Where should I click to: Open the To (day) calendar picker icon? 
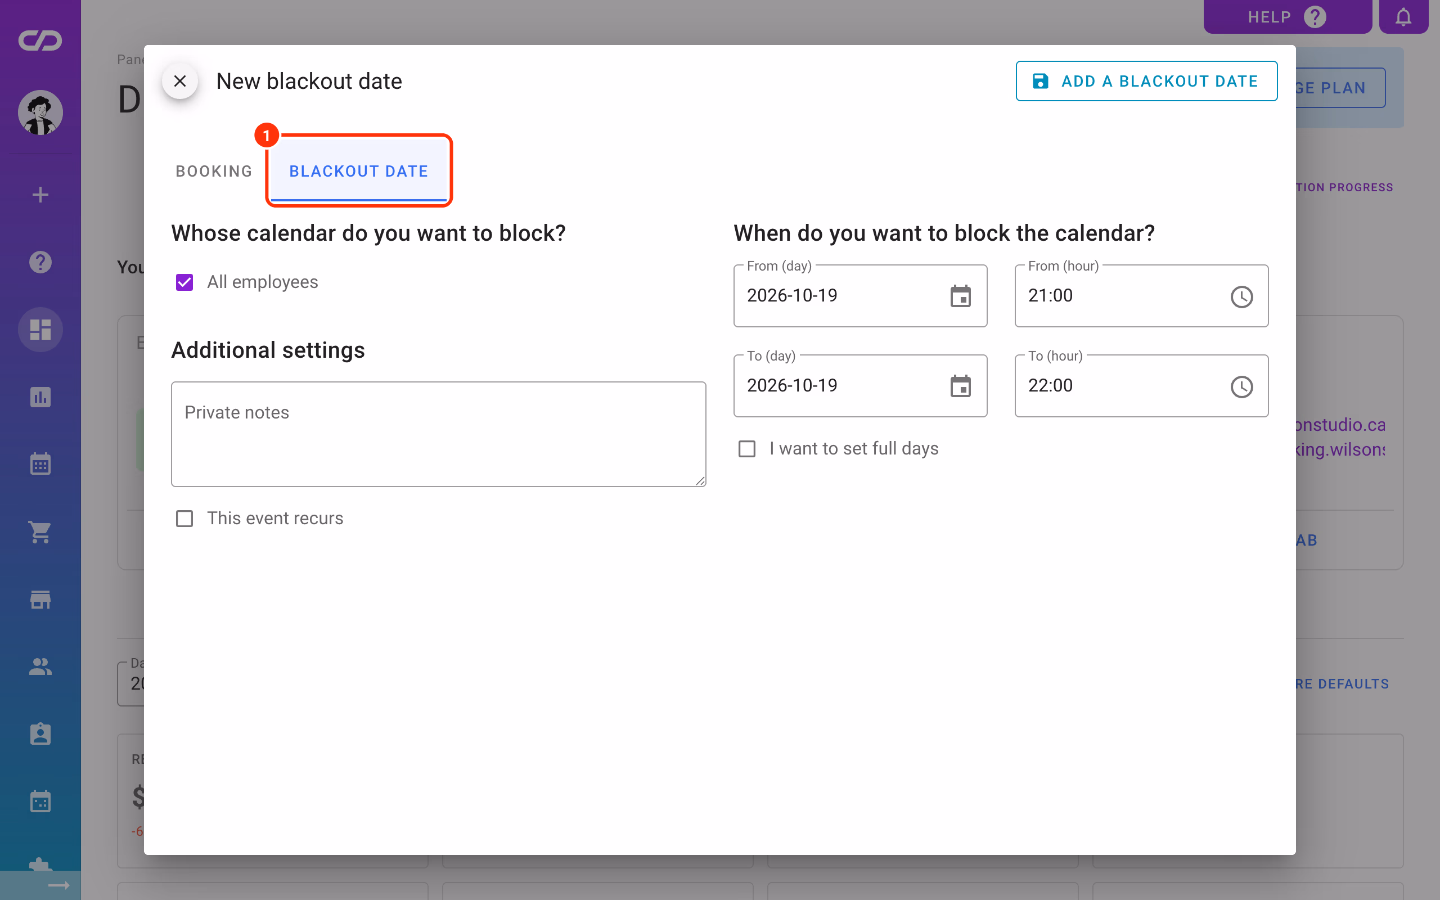(960, 386)
